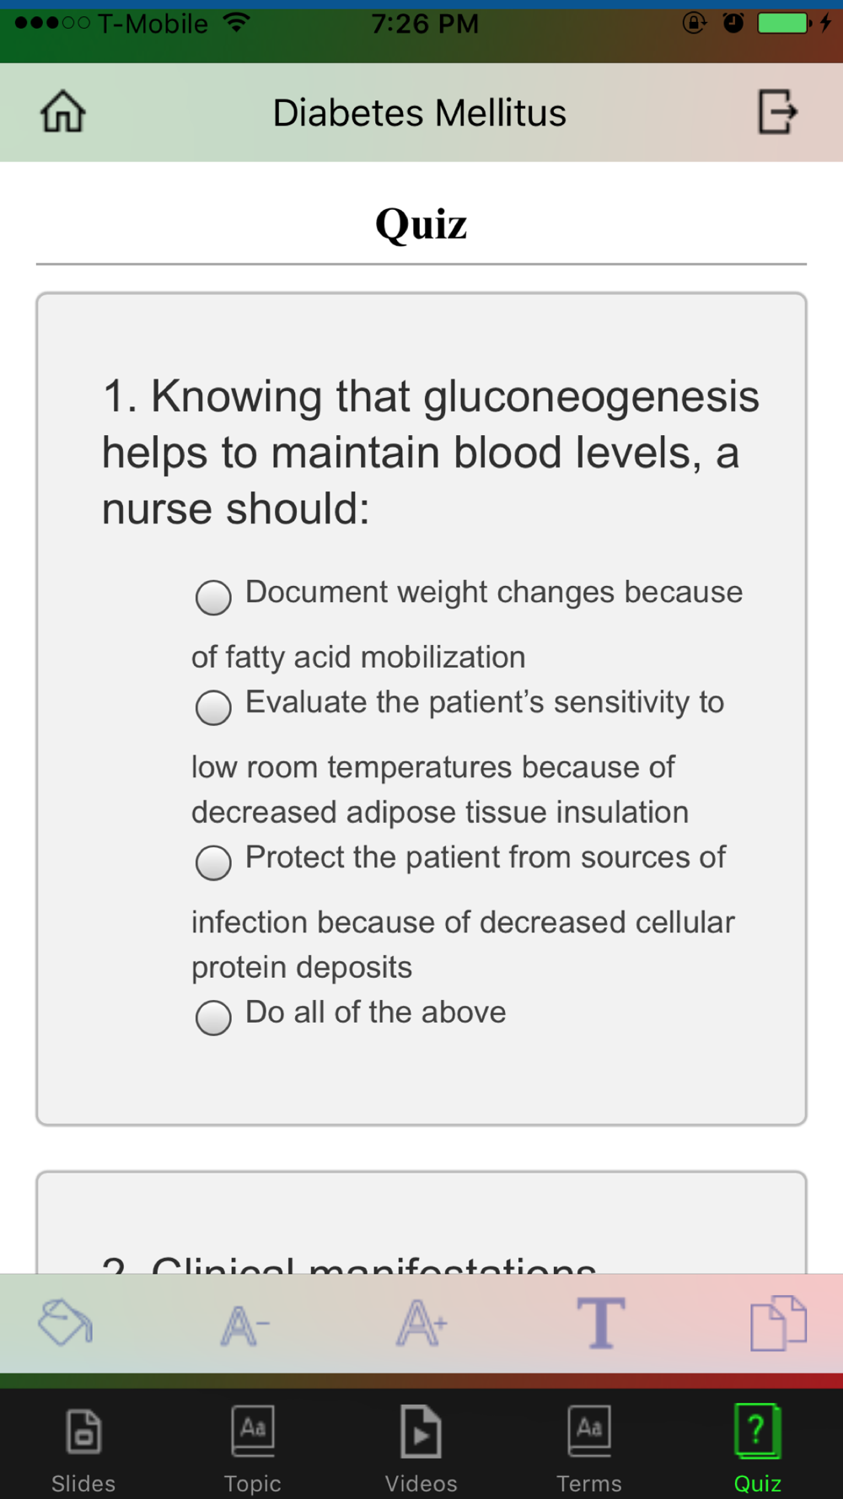843x1499 pixels.
Task: Select 'Document weight changes' radio option
Action: [x=213, y=597]
